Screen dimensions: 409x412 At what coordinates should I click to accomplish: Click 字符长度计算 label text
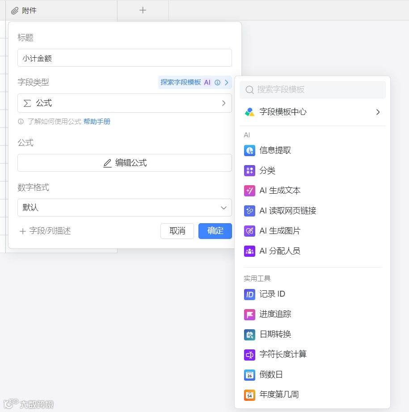(283, 354)
